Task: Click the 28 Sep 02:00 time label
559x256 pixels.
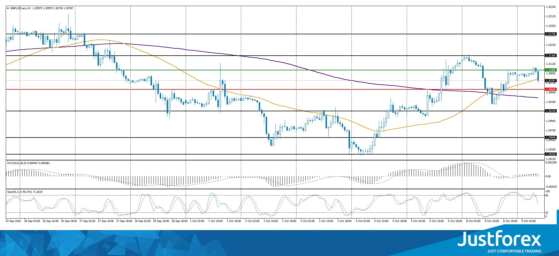Action: coord(142,221)
